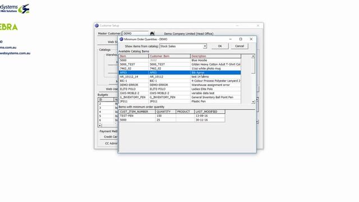Minimize the Minimum Order Quantities dialog

[231, 39]
